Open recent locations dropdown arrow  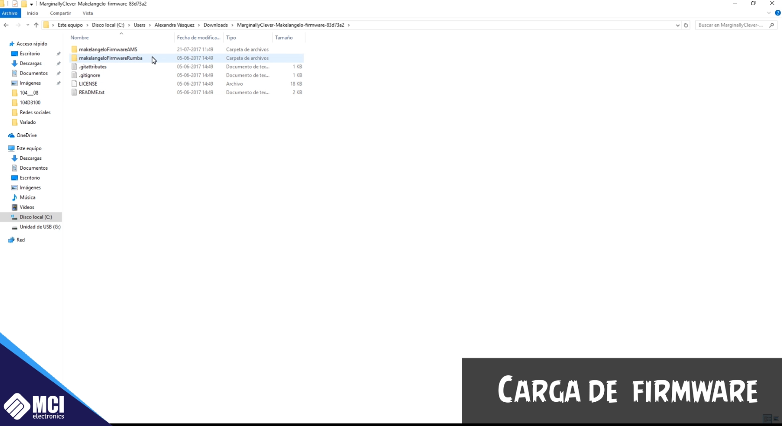pyautogui.click(x=28, y=25)
